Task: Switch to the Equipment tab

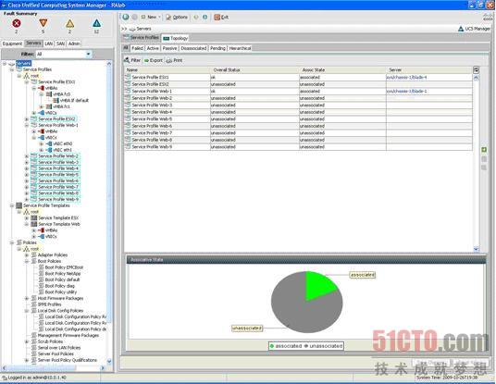Action: pos(12,43)
